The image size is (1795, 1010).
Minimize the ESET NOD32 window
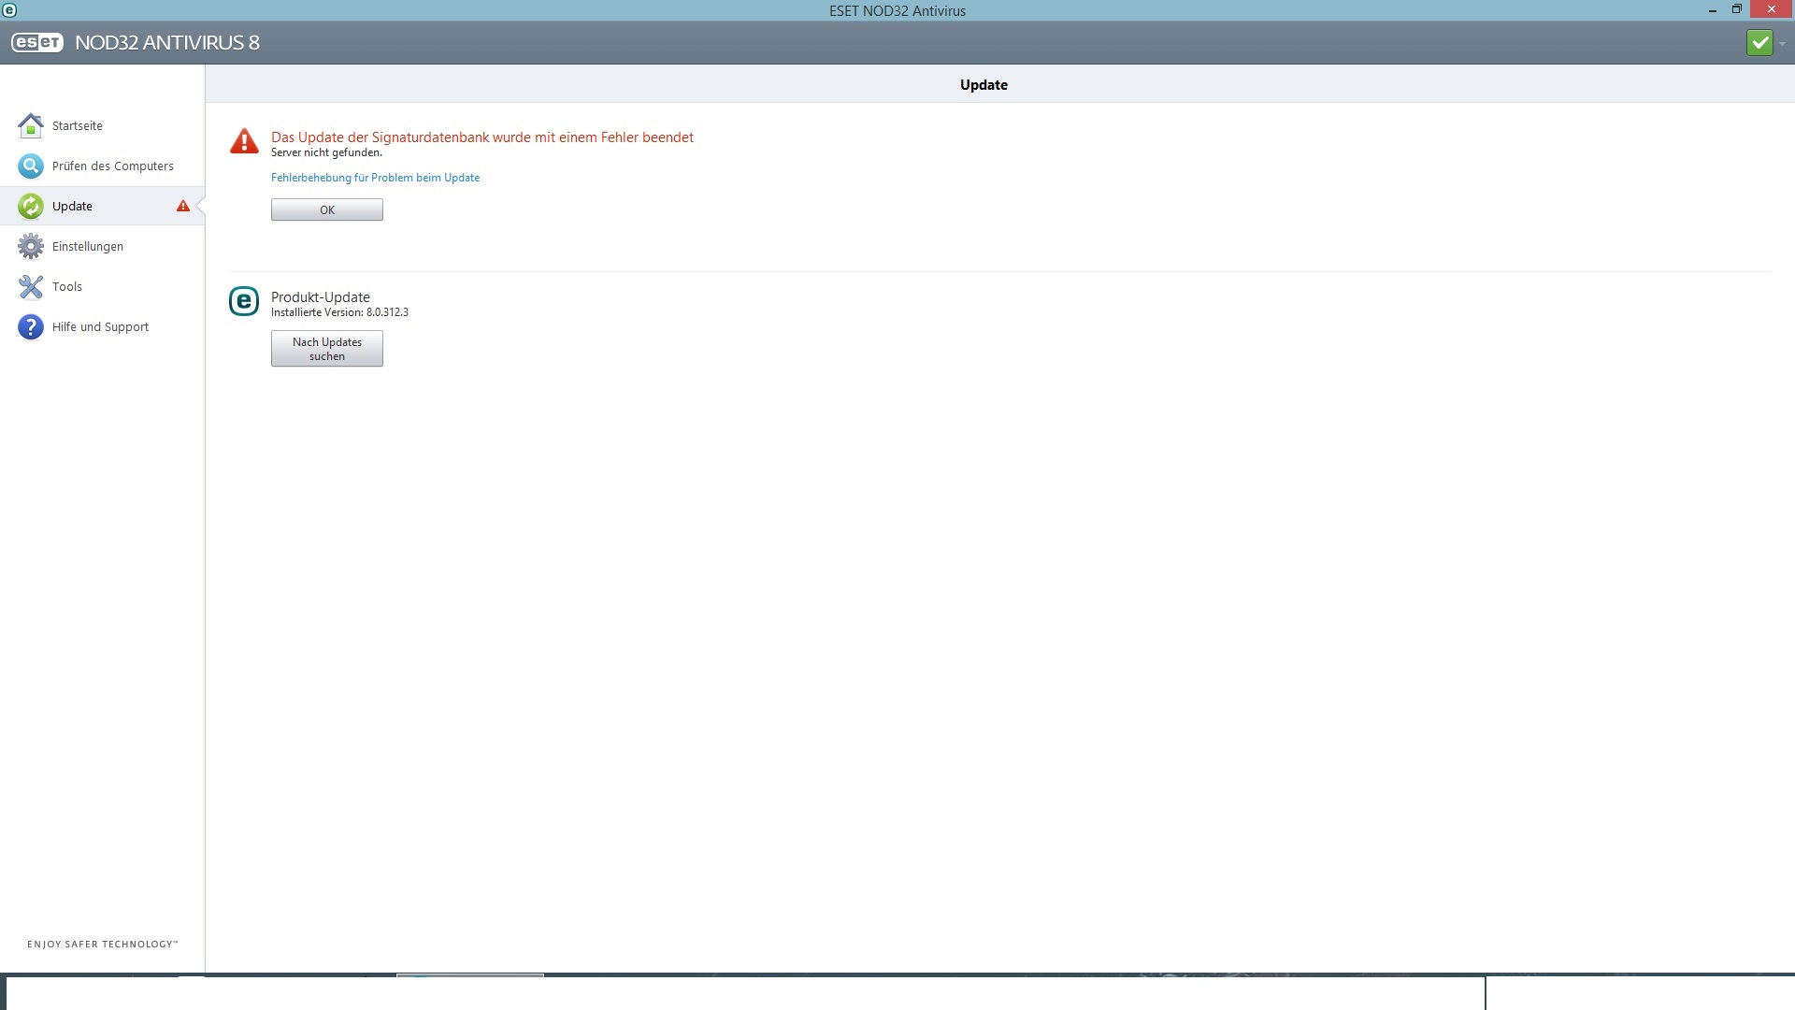pos(1712,10)
